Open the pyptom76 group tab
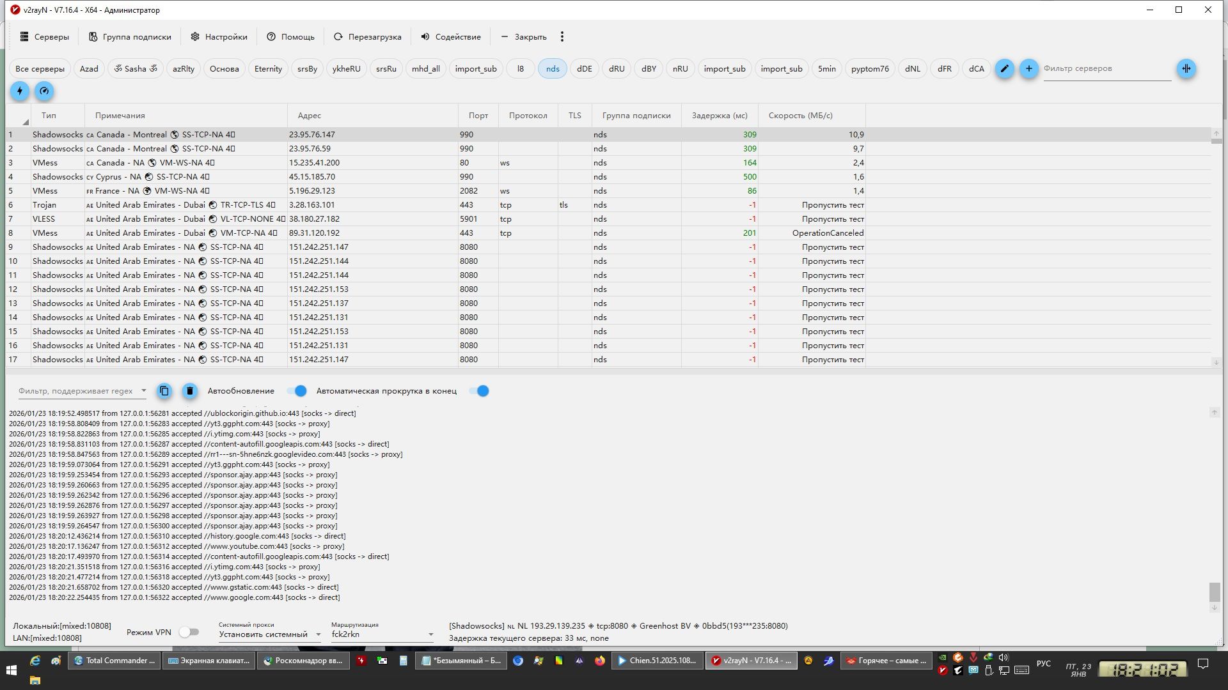The height and width of the screenshot is (690, 1228). click(x=870, y=68)
